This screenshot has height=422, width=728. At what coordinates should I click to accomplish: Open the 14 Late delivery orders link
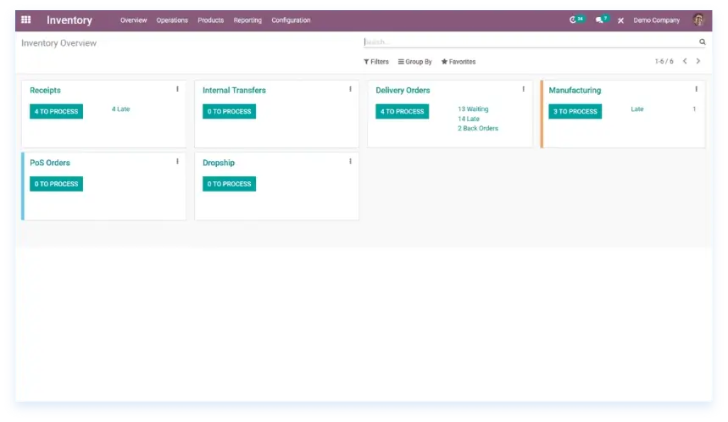point(469,119)
